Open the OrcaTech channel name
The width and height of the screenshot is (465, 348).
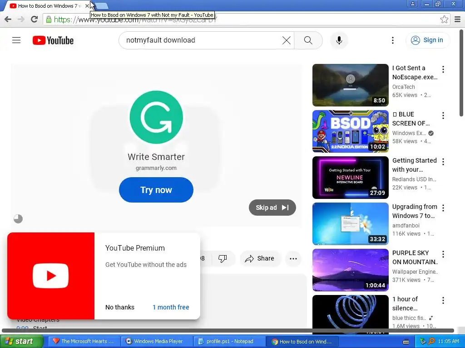403,87
